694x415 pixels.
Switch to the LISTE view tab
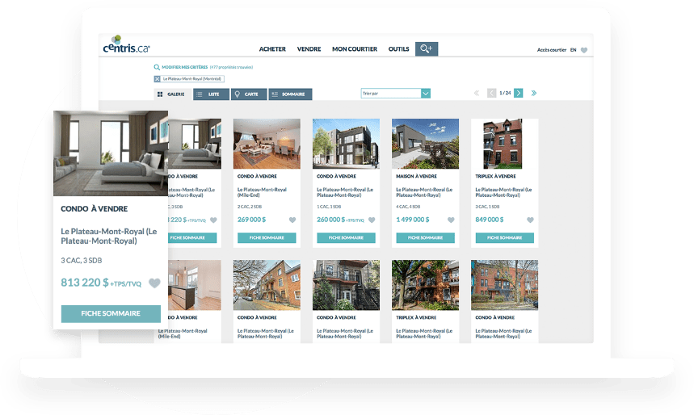[x=211, y=94]
